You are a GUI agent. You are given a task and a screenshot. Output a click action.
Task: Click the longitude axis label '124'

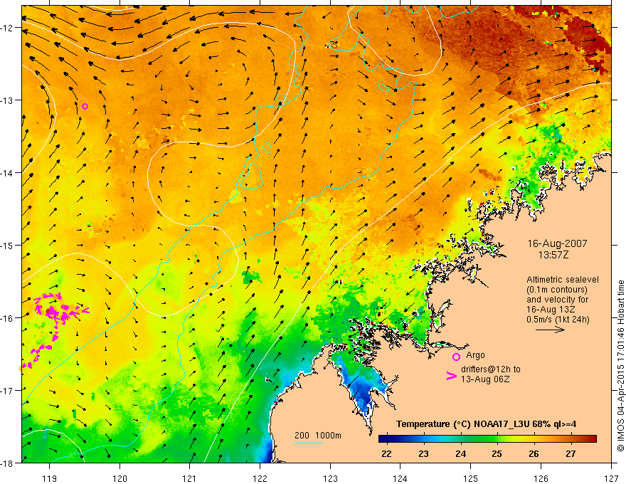[400, 478]
